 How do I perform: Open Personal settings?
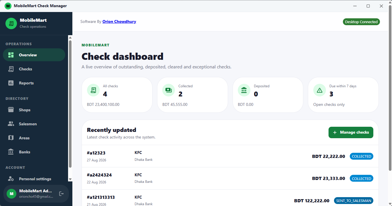(34, 179)
